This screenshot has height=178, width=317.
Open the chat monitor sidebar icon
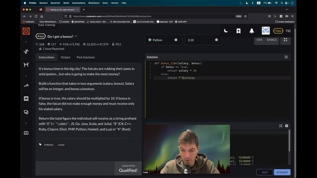pyautogui.click(x=26, y=98)
